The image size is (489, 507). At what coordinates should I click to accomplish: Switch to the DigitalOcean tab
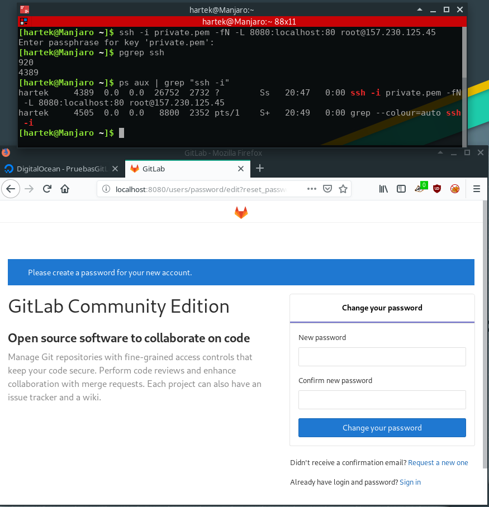(x=61, y=169)
